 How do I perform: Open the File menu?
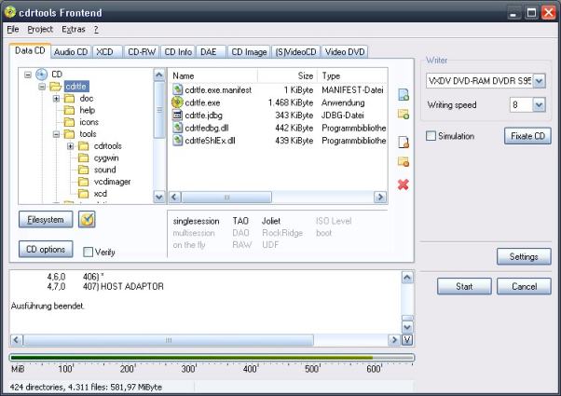pyautogui.click(x=13, y=29)
